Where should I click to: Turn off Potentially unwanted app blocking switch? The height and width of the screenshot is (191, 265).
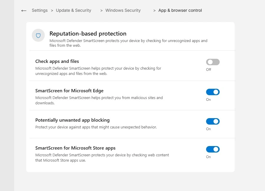pyautogui.click(x=213, y=121)
